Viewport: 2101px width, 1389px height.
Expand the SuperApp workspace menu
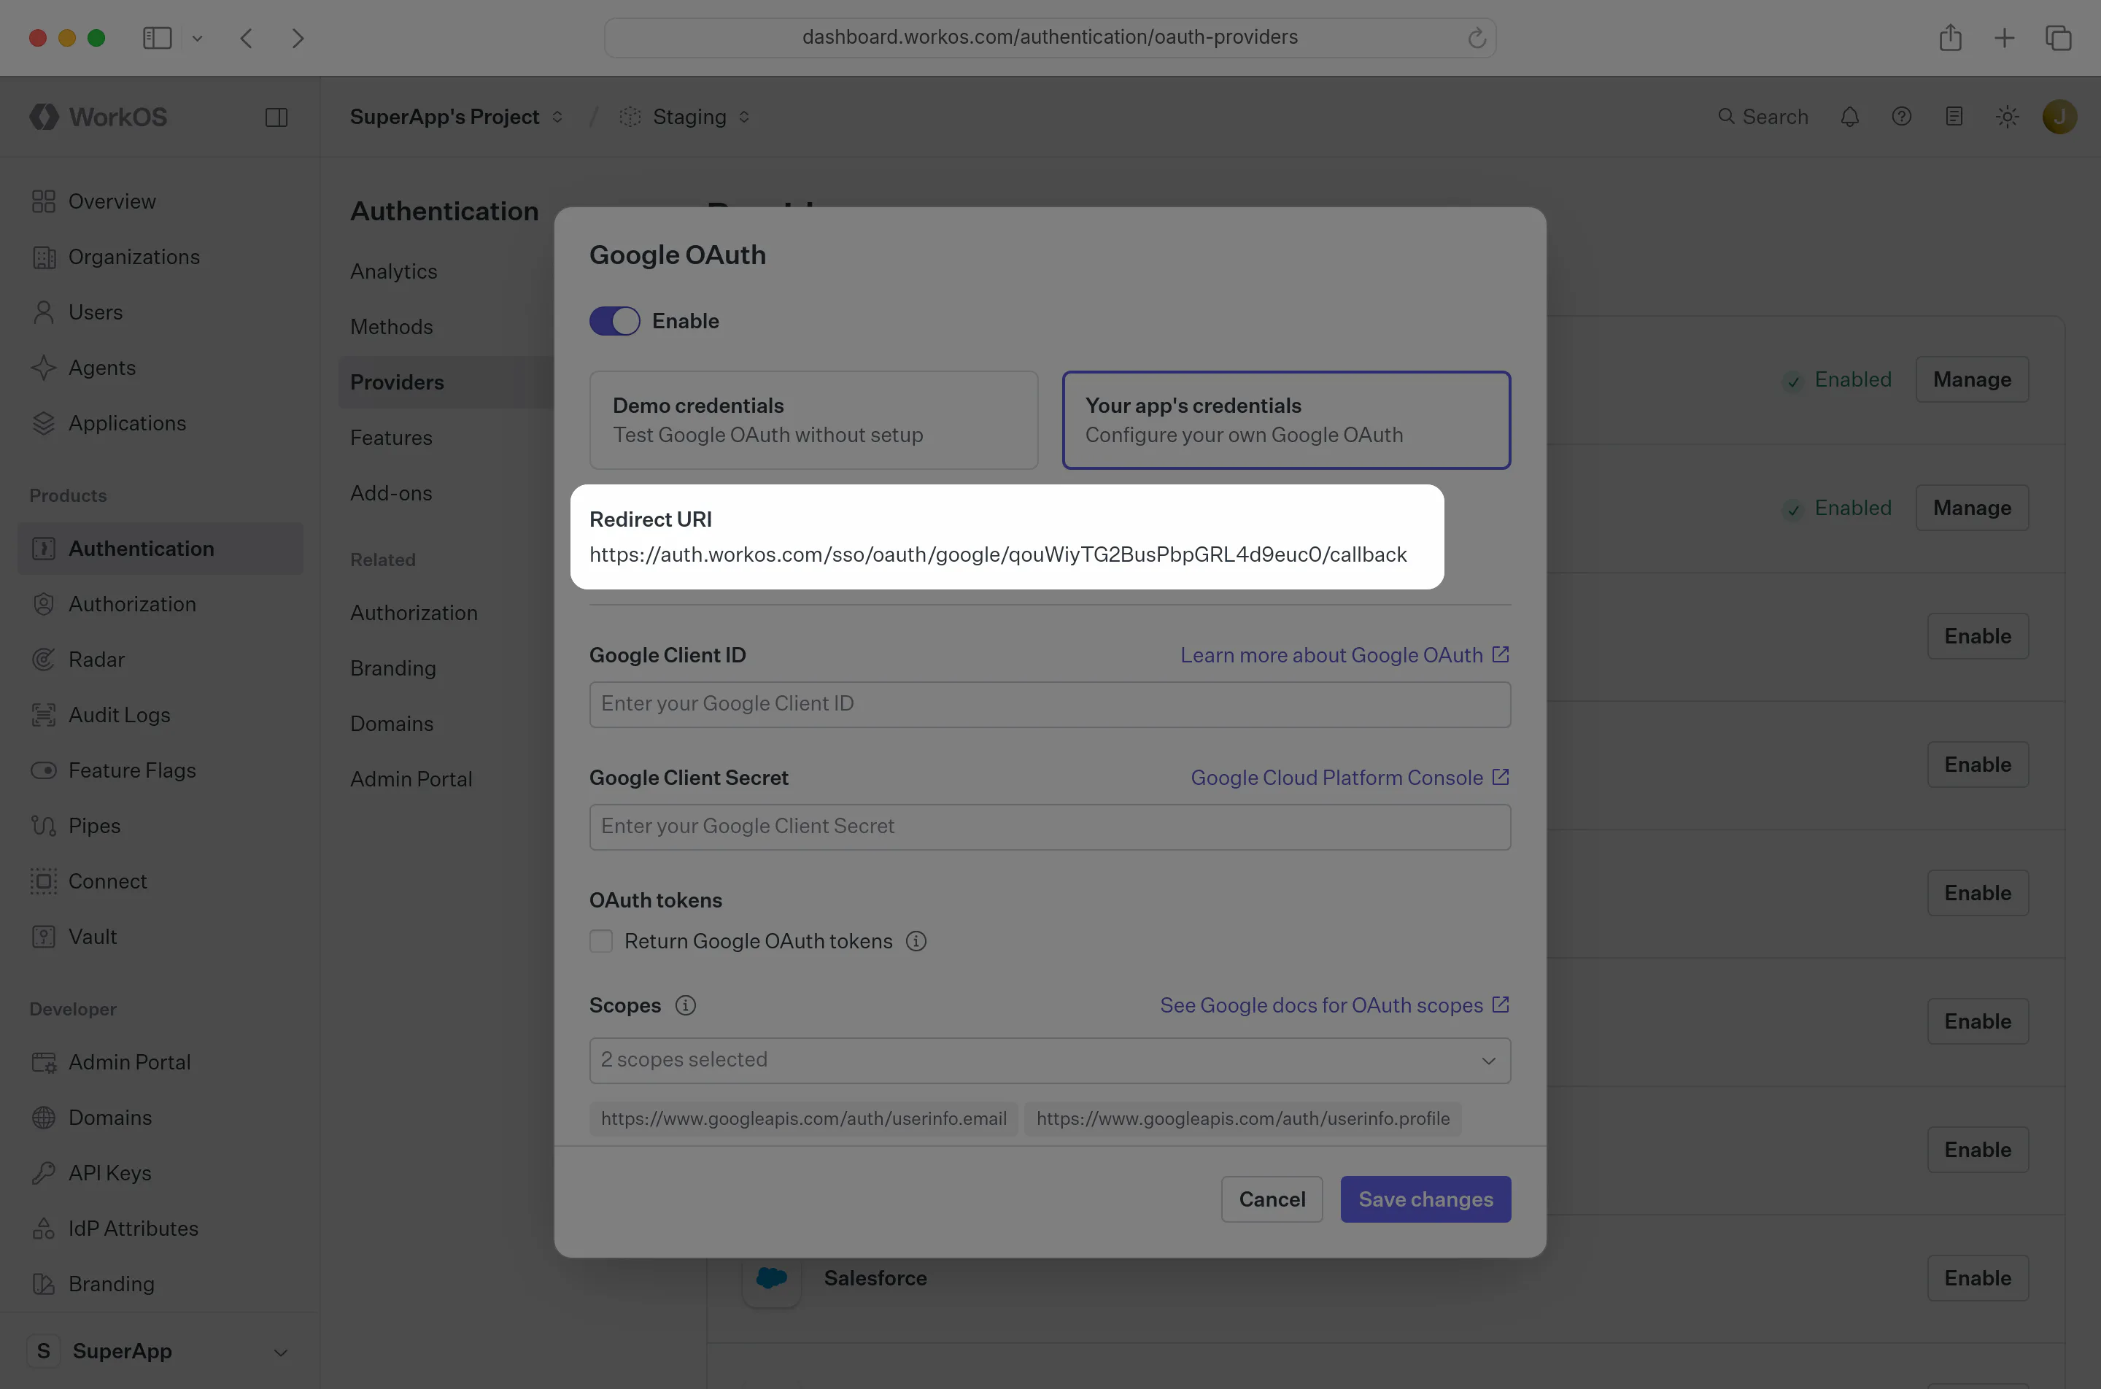[x=160, y=1351]
